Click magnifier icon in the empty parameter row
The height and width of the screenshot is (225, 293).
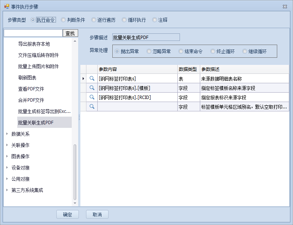point(92,107)
